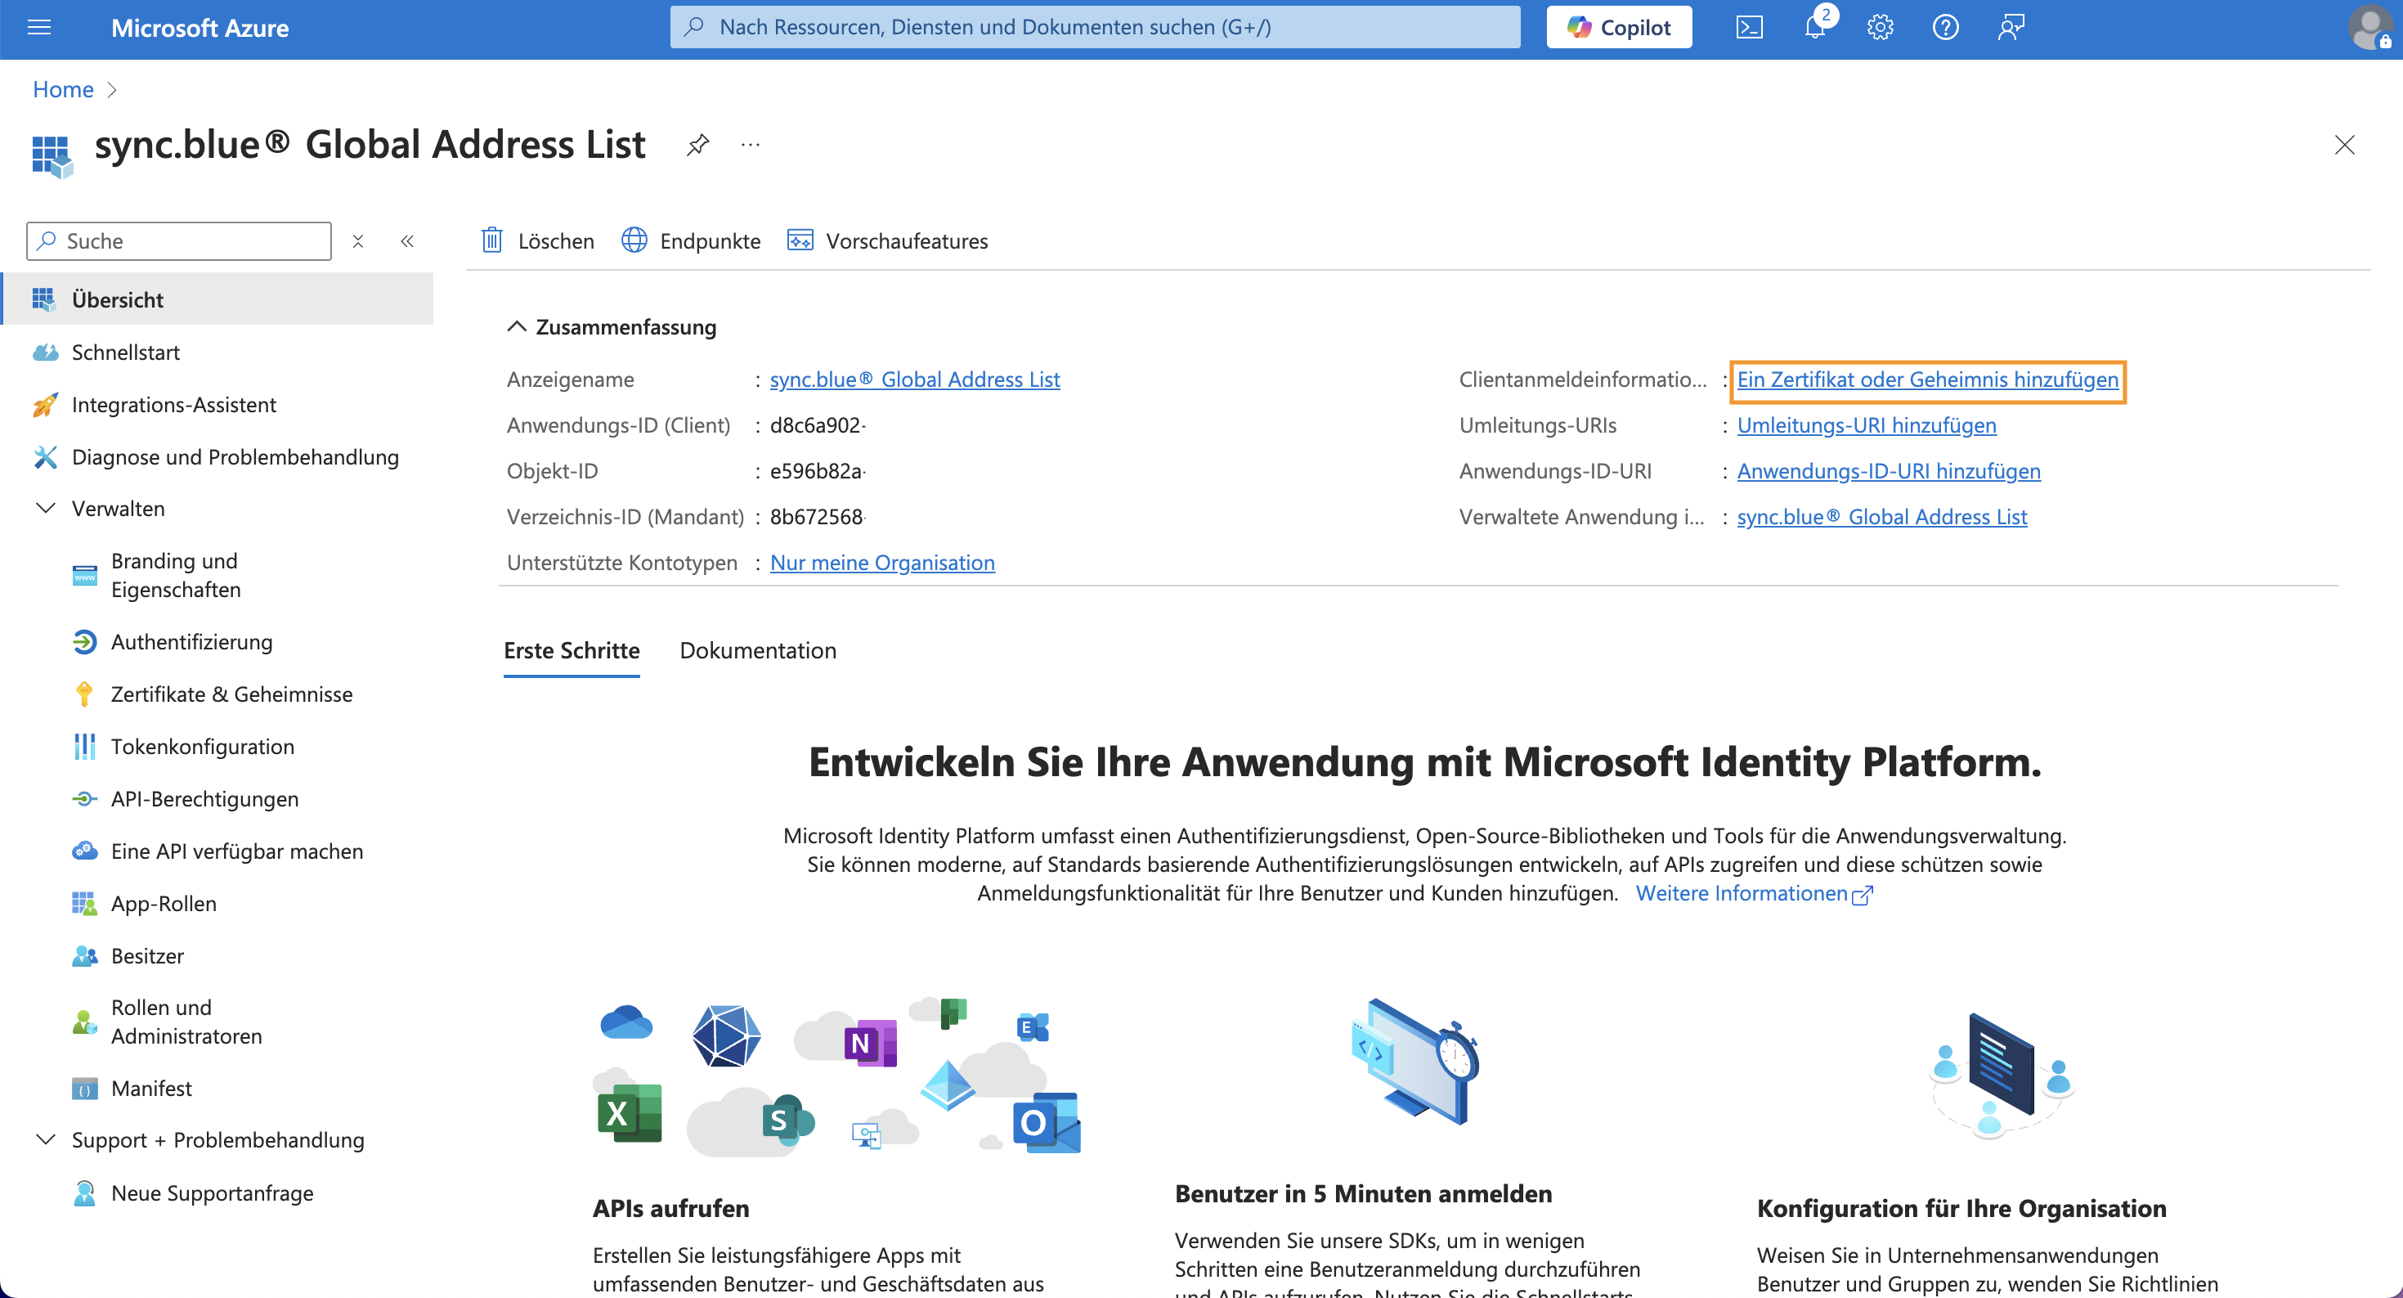
Task: Open the Nur meine Organisation link
Action: coord(881,563)
